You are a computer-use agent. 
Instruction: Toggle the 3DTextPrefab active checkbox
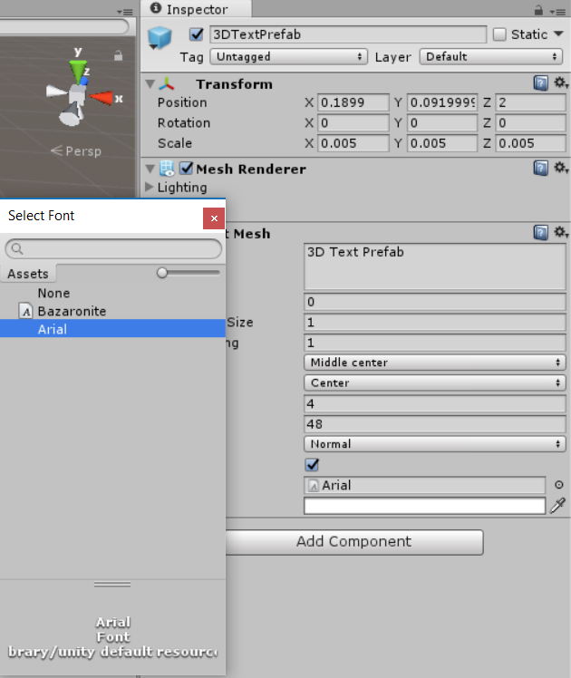tap(197, 34)
